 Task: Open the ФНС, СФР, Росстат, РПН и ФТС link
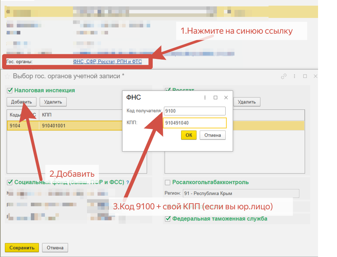pyautogui.click(x=107, y=62)
